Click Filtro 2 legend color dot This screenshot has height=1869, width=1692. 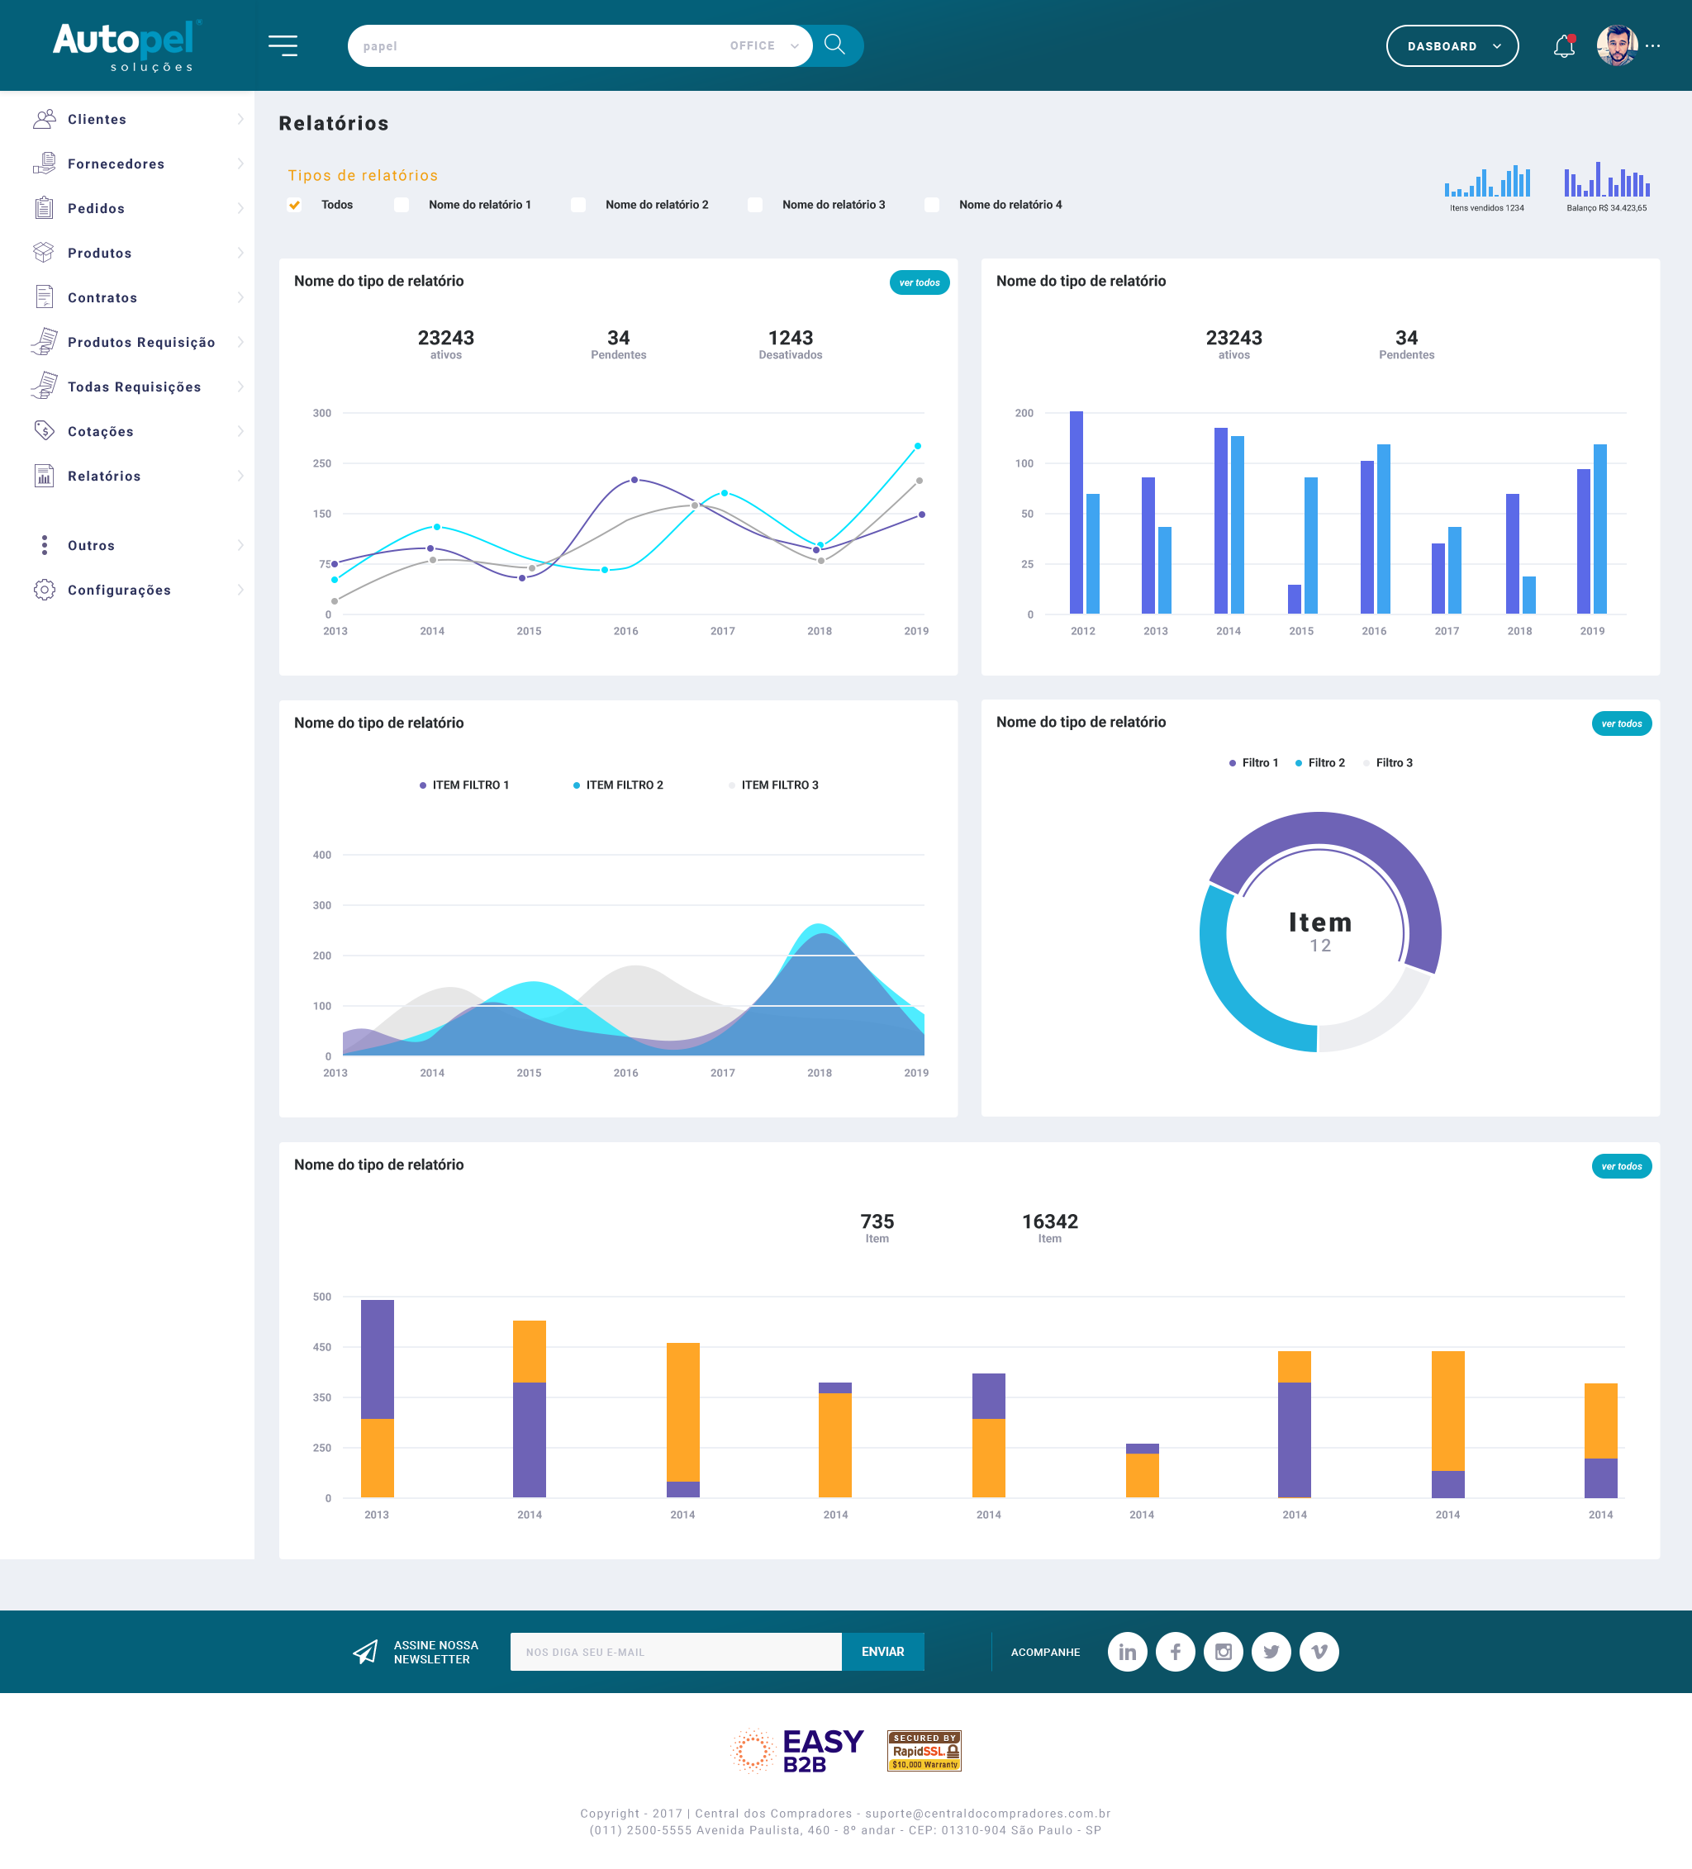click(x=1298, y=763)
